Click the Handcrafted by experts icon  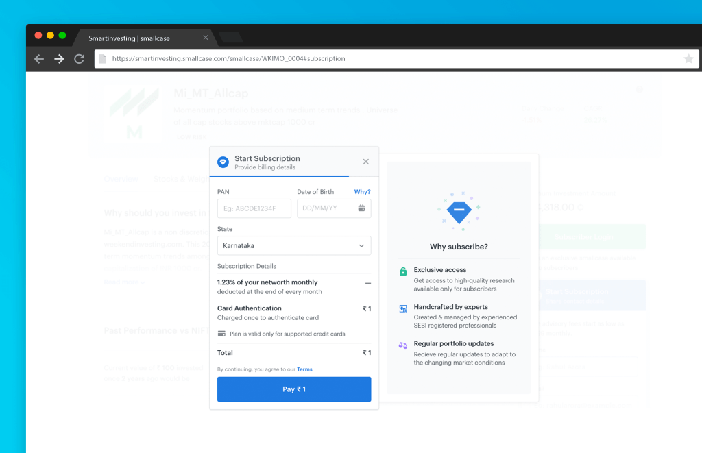(403, 308)
